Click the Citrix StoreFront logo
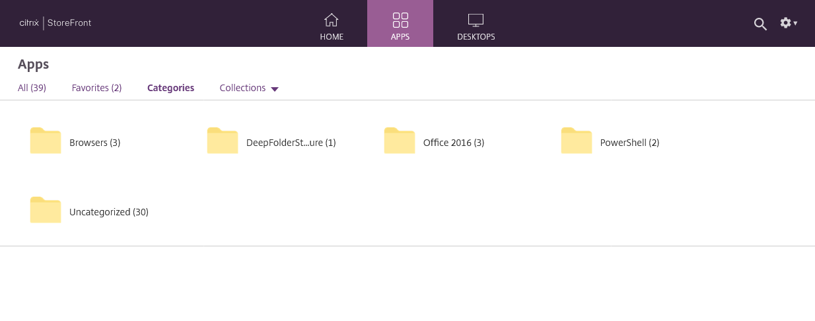Screen dimensions: 815x321 55,23
